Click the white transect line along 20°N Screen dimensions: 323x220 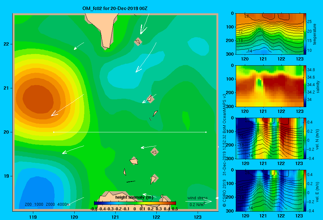(x=130, y=132)
